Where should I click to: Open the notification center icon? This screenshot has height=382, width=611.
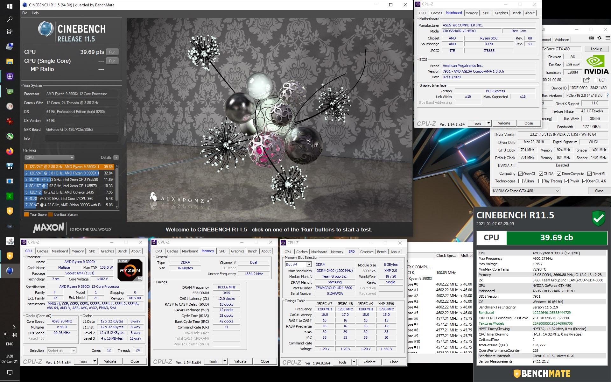point(10,372)
